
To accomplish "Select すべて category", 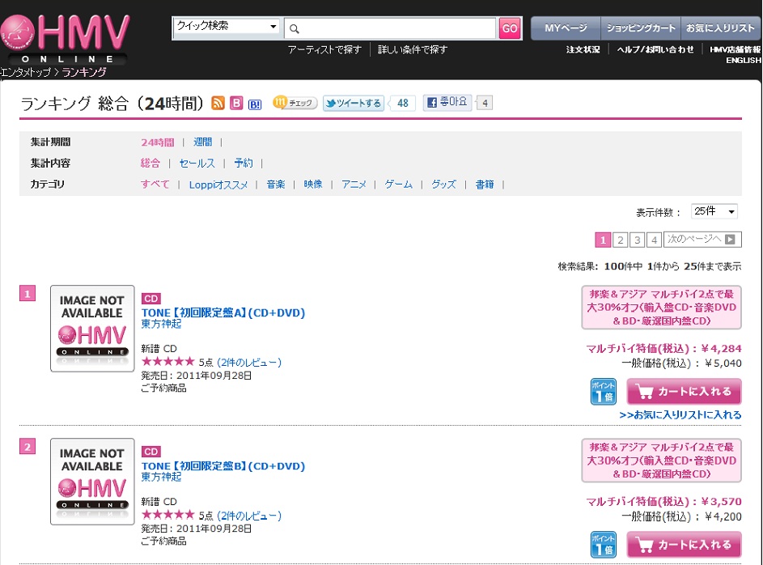I will pyautogui.click(x=155, y=185).
